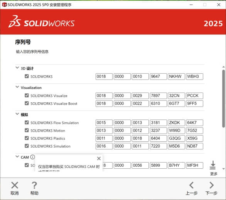This screenshot has width=226, height=200.
Task: Click the Visualize serial field 32CN
Action: click(x=176, y=96)
